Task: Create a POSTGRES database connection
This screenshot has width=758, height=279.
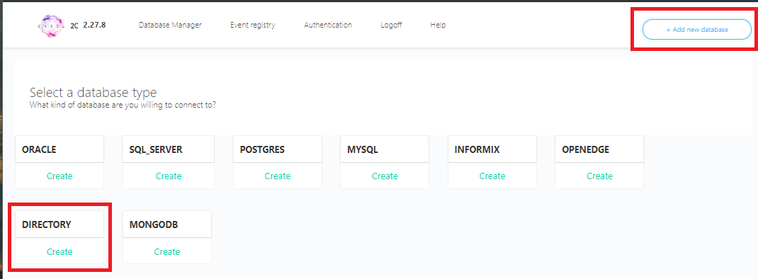Action: [278, 176]
